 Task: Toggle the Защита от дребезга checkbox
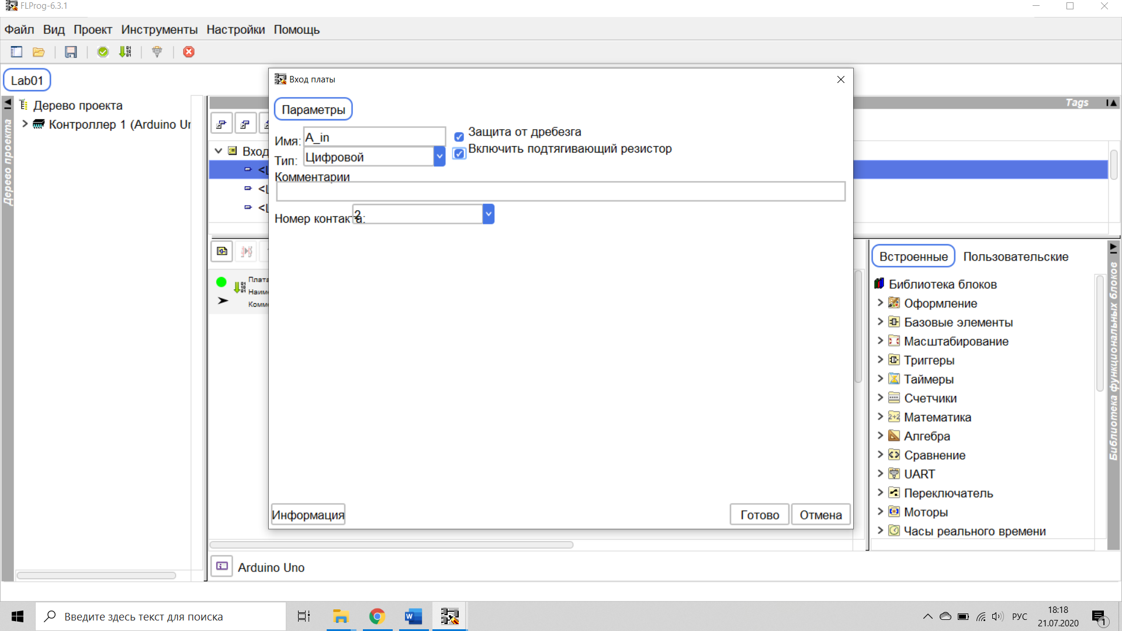point(459,137)
